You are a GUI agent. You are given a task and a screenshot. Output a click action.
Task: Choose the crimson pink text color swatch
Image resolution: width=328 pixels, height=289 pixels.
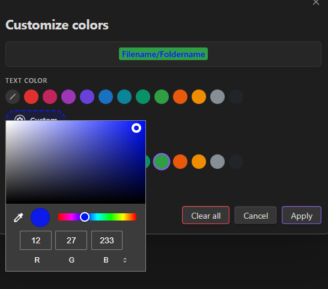tap(50, 97)
